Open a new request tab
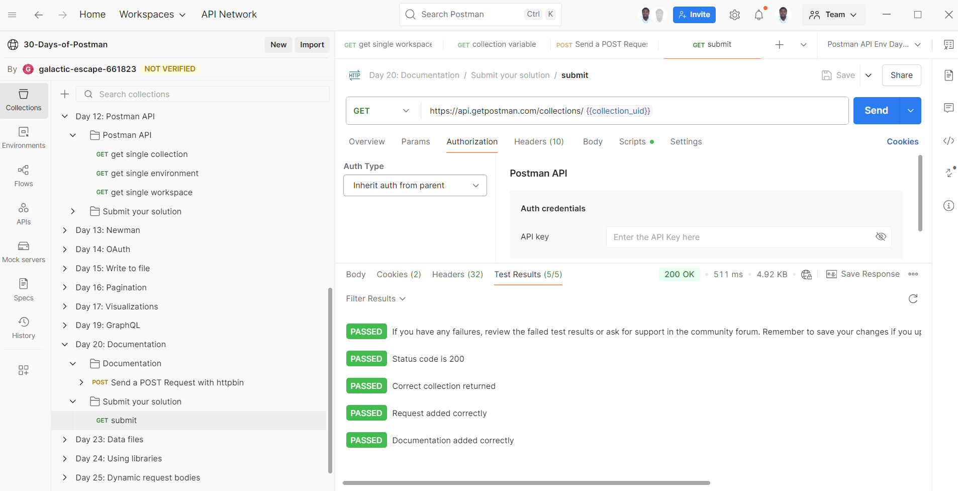 tap(779, 45)
